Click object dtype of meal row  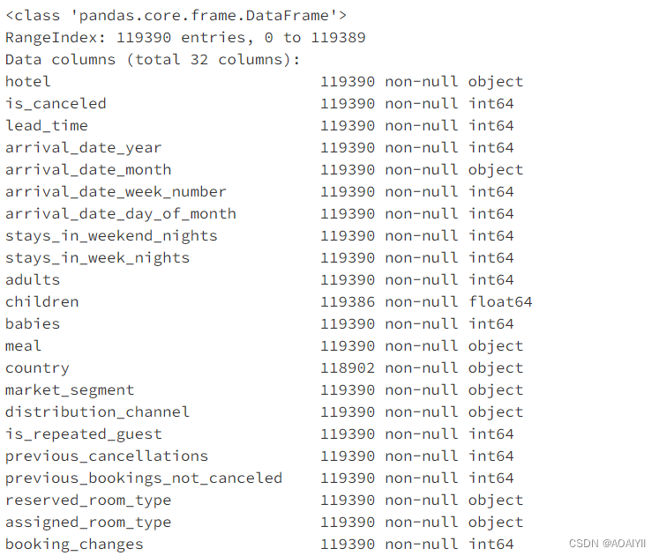tap(496, 345)
